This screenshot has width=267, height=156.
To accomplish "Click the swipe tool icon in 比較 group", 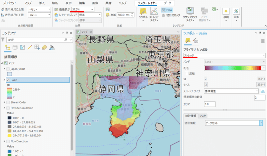I will (x=107, y=9).
